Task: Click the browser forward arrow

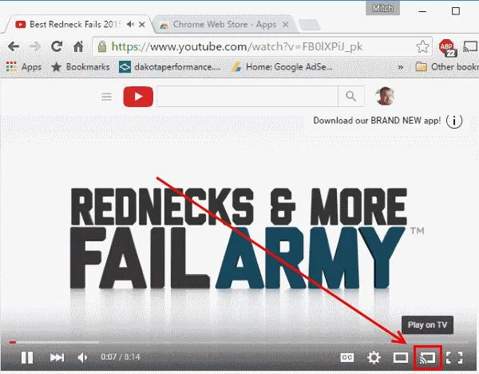Action: (35, 47)
